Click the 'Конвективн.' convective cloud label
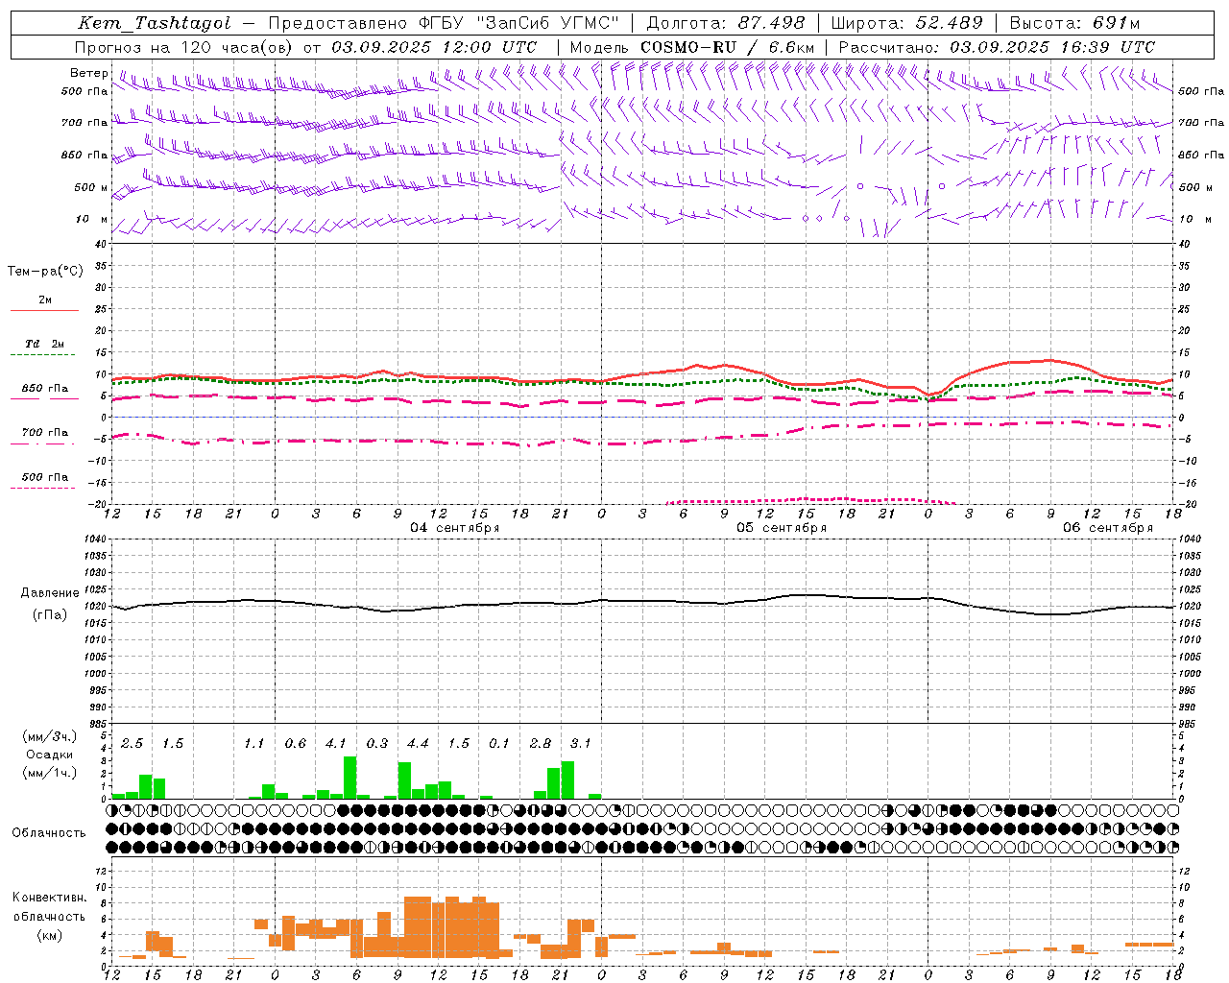The width and height of the screenshot is (1229, 983). coord(49,898)
